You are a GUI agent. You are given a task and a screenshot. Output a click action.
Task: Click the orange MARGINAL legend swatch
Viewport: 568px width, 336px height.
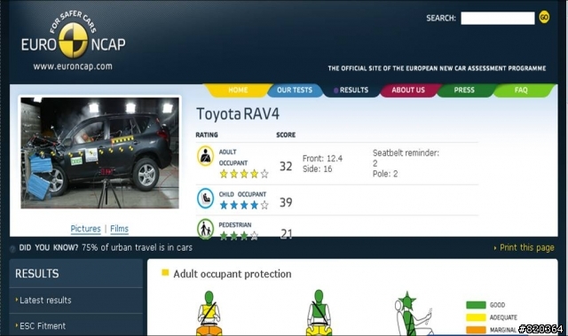(x=476, y=330)
